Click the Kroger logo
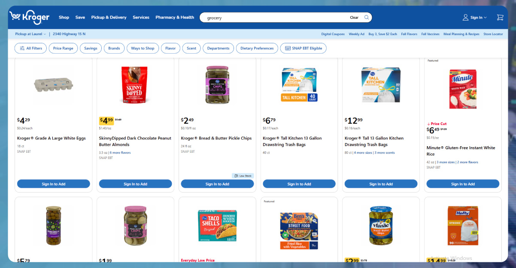Image resolution: width=516 pixels, height=268 pixels. [x=30, y=17]
